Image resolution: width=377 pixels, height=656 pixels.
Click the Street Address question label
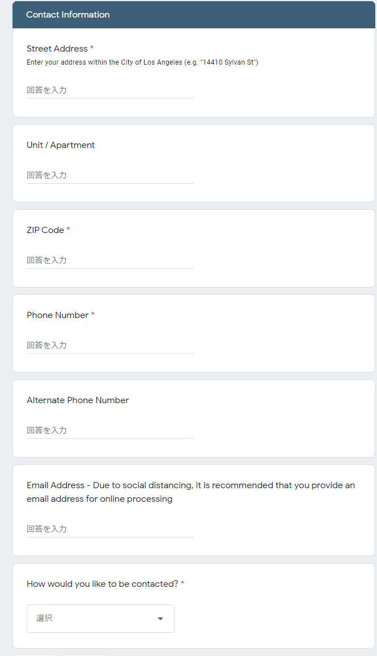point(57,49)
